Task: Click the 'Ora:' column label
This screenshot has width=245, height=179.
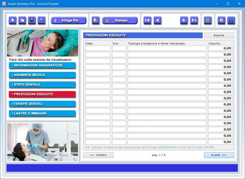Action: pos(116,44)
